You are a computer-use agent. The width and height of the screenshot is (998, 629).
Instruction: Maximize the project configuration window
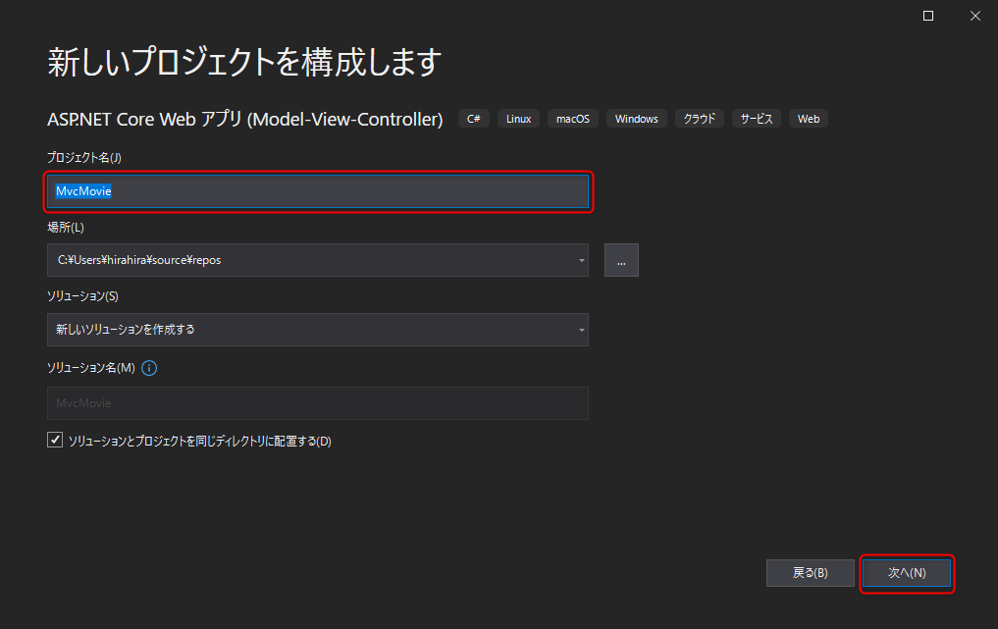[x=928, y=16]
